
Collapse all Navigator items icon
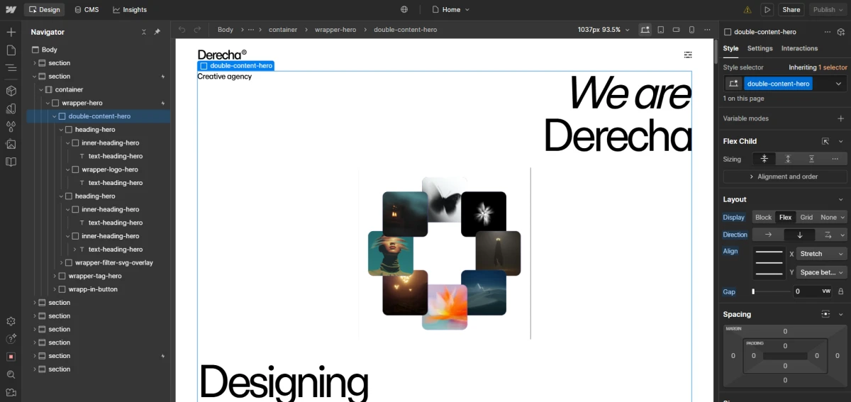(x=144, y=32)
